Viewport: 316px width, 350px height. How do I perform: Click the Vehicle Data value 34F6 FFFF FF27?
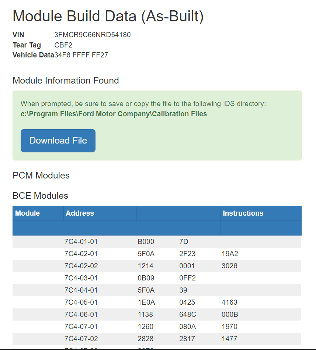81,55
